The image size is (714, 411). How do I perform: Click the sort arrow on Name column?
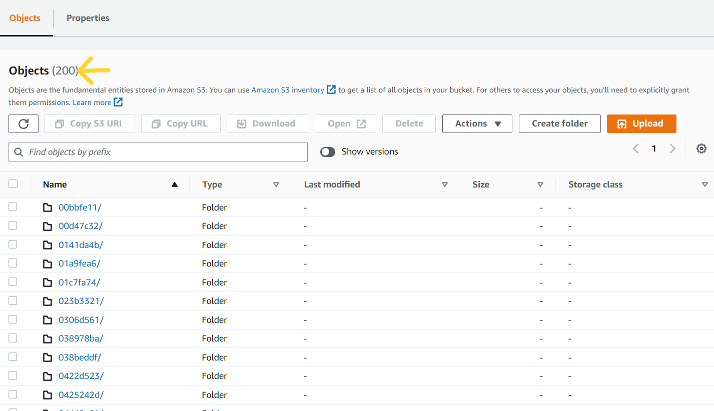point(174,184)
